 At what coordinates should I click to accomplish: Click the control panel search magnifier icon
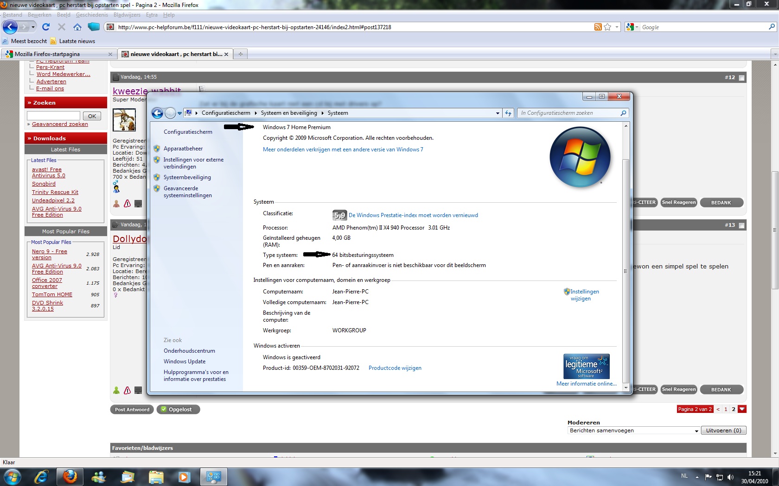click(623, 113)
